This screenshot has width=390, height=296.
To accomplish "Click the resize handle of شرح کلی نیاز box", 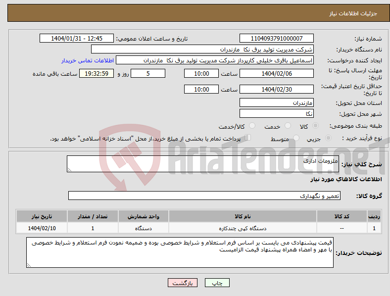I will point(69,169).
